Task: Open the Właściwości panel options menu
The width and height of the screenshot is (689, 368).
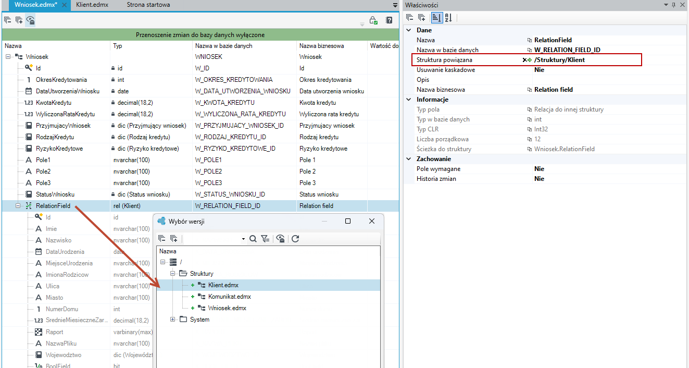Action: tap(666, 5)
